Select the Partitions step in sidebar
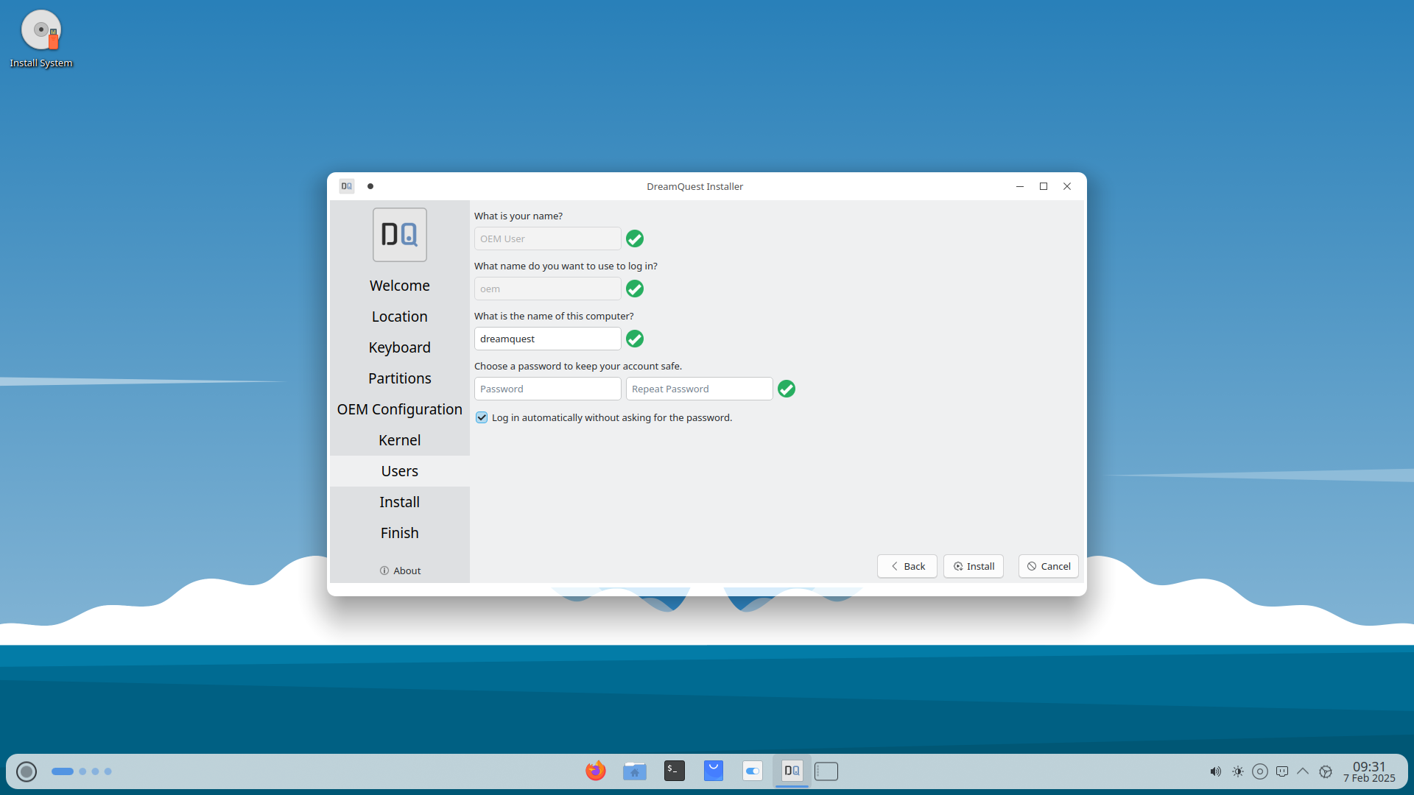 coord(400,378)
